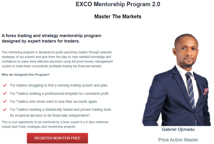Click the red checkmark beside winning trading system
Viewport: 214px width, 144px height.
coord(5,85)
